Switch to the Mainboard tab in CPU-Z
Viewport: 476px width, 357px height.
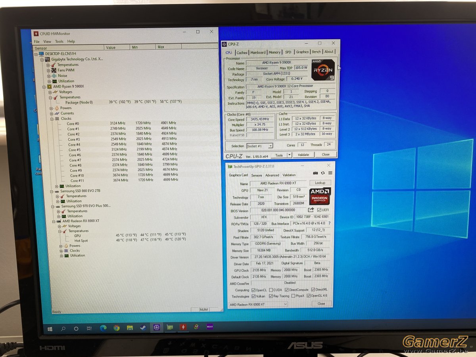258,52
